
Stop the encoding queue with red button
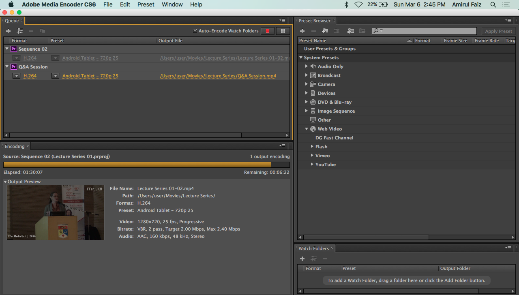268,31
